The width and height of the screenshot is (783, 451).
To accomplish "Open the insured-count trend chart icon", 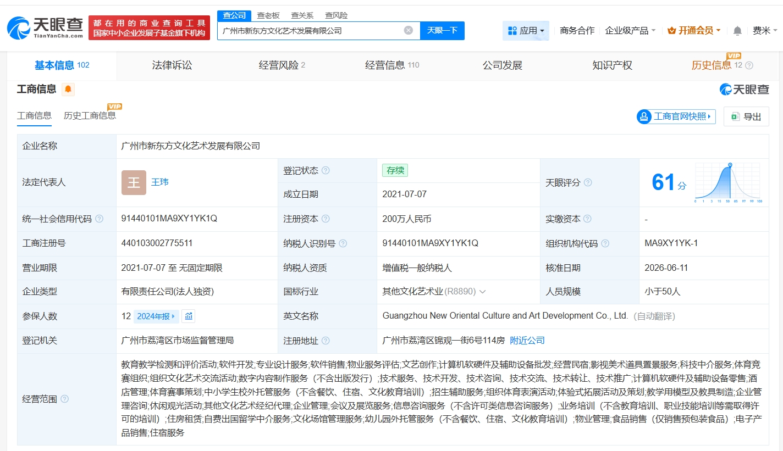I will 189,316.
